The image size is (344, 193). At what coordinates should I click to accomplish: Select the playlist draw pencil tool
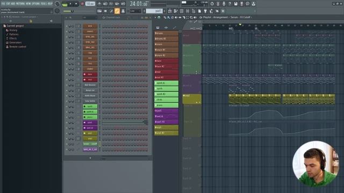[165, 17]
